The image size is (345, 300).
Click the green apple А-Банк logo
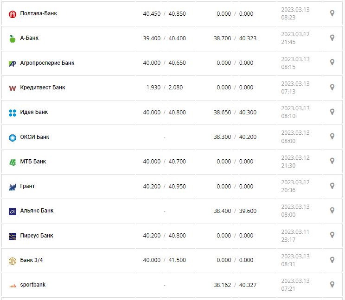13,38
